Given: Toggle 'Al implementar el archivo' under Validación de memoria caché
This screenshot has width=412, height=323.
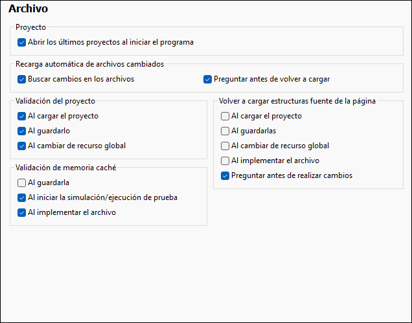Looking at the screenshot, I should (23, 212).
